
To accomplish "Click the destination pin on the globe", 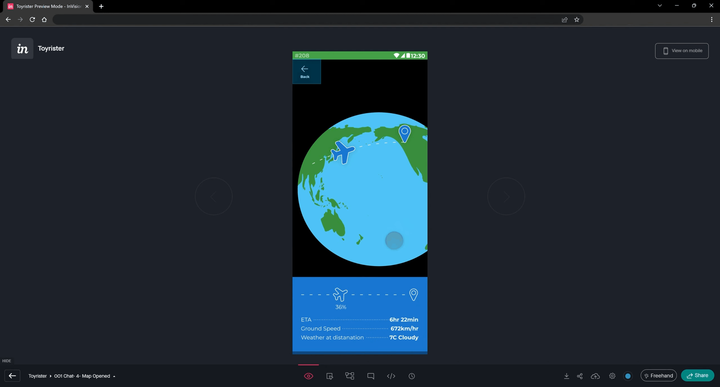I will 405,134.
